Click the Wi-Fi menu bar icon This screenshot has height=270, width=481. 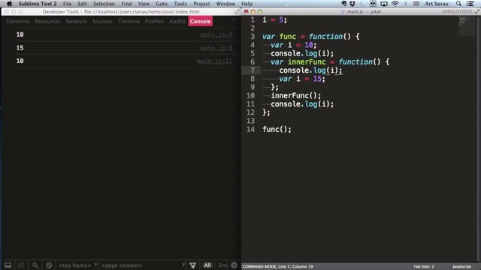[x=395, y=4]
